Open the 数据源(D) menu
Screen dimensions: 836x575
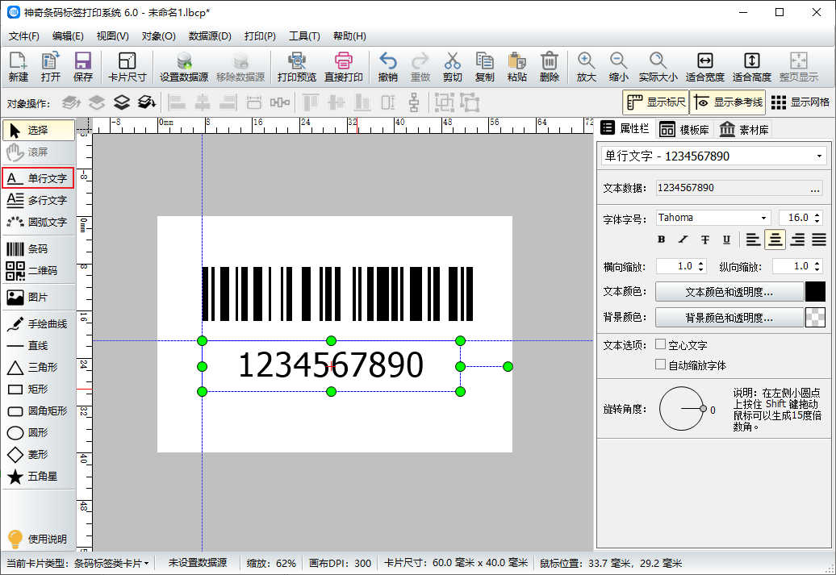[x=210, y=36]
